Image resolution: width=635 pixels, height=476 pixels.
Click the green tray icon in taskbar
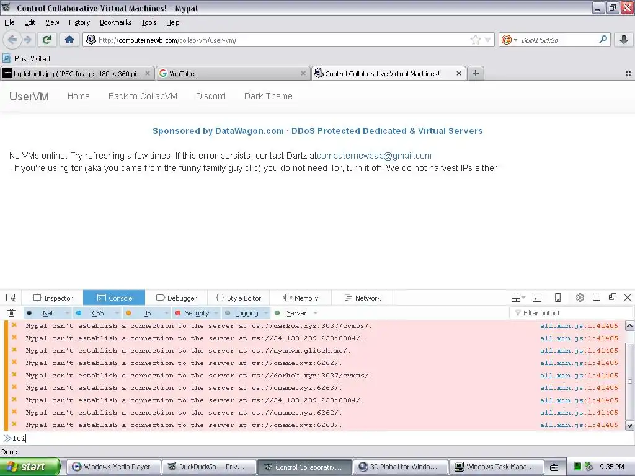point(578,467)
